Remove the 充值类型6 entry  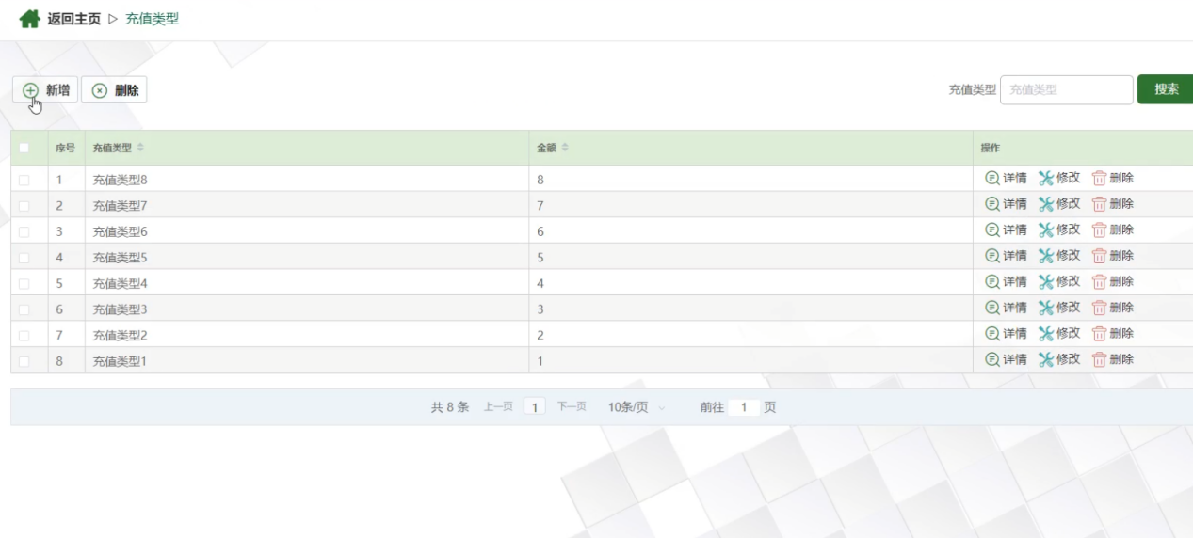pos(1113,229)
